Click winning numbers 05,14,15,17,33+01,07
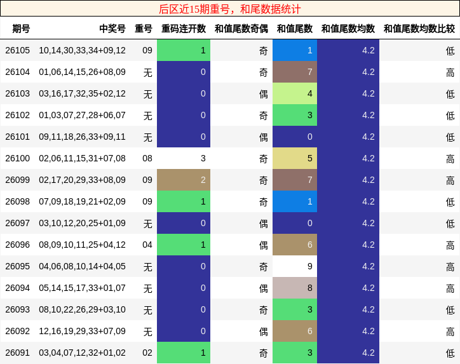 pos(82,288)
